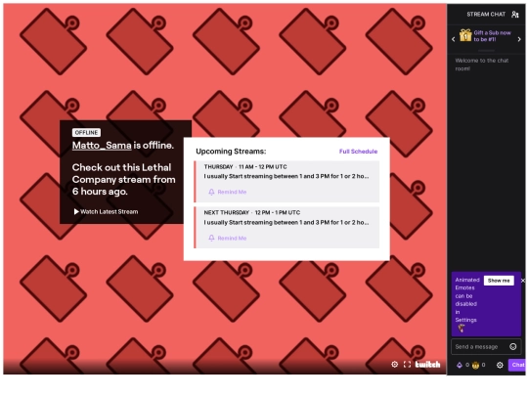Click Remind Me for Thursday stream
528x396 pixels.
click(x=228, y=192)
